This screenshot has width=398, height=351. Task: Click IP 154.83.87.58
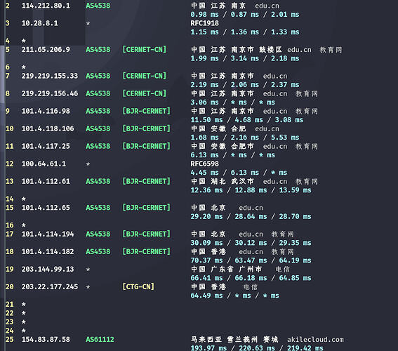click(46, 340)
